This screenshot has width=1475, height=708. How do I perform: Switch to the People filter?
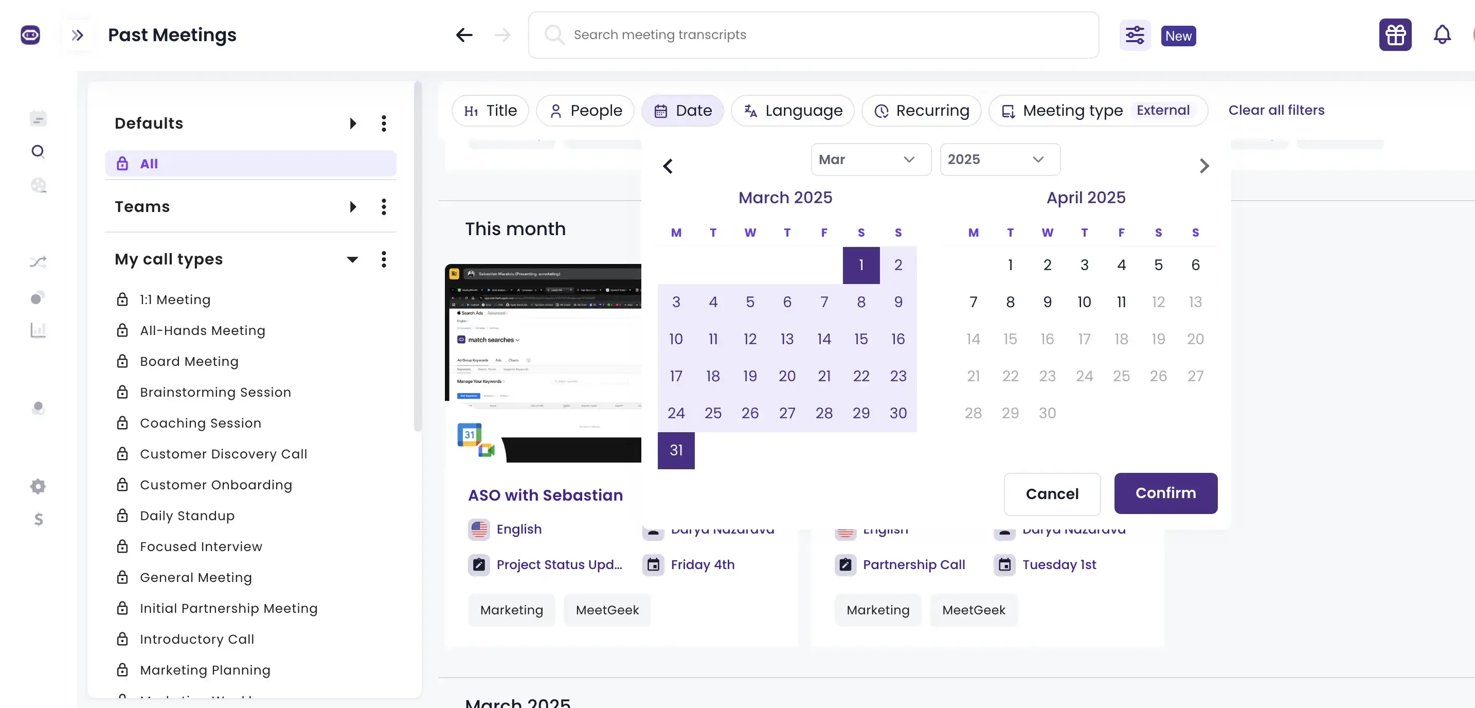[x=585, y=110]
